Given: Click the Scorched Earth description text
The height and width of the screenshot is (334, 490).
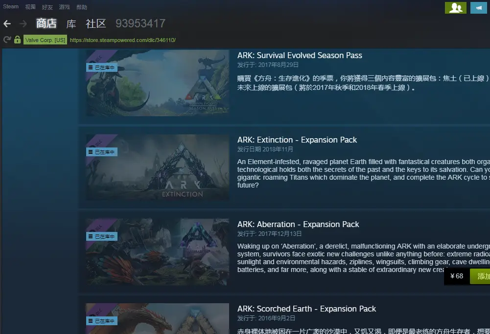Looking at the screenshot, I should point(363,331).
